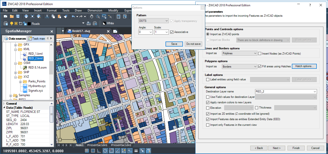Screen dimensions: 328x154
Task: Check Use Field values for destination Layer
Action: click(x=208, y=97)
